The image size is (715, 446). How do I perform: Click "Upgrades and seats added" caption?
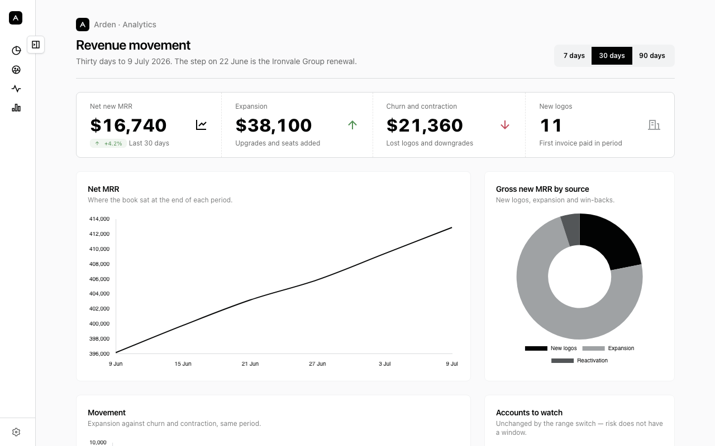[x=278, y=143]
